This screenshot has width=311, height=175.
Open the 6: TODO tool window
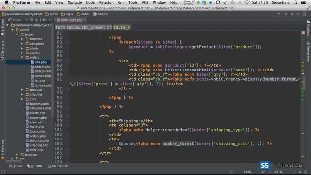pyautogui.click(x=35, y=166)
